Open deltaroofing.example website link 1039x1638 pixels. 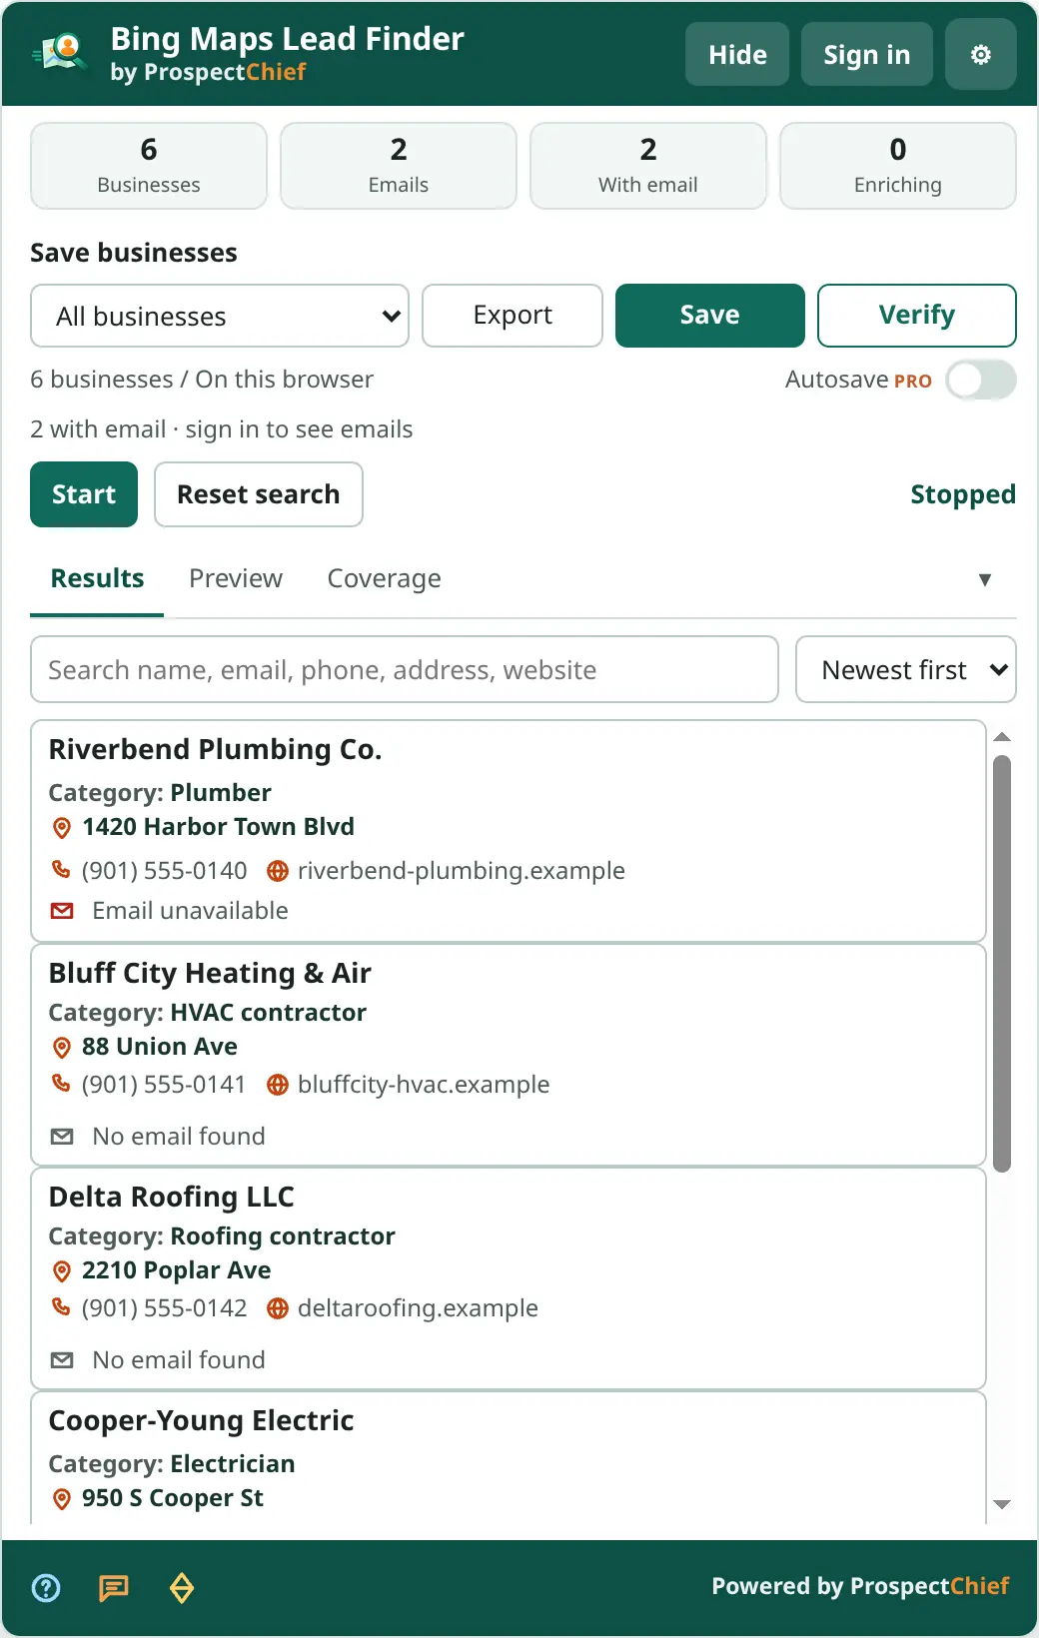tap(418, 1308)
